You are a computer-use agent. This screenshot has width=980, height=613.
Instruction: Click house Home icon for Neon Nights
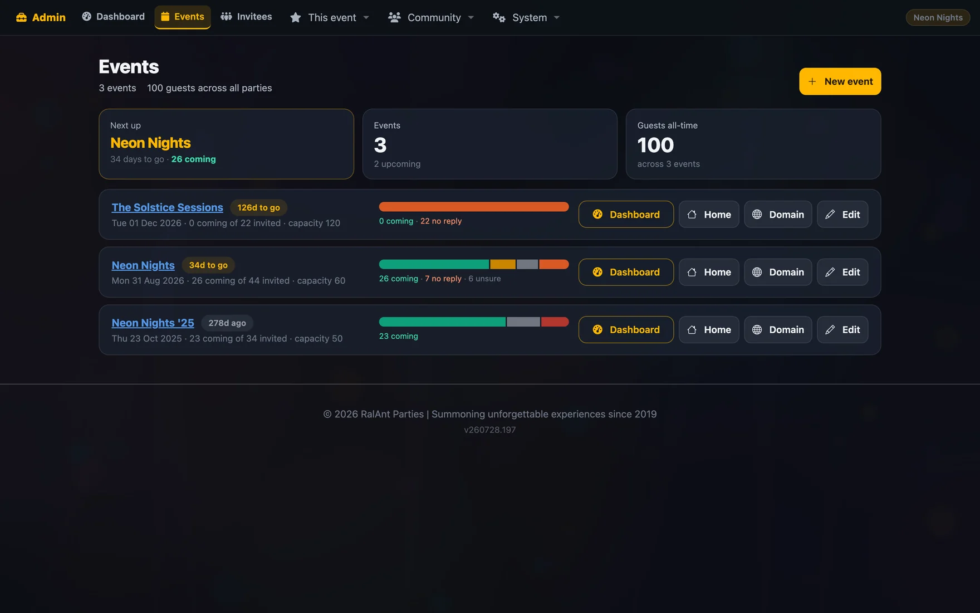[x=692, y=272]
